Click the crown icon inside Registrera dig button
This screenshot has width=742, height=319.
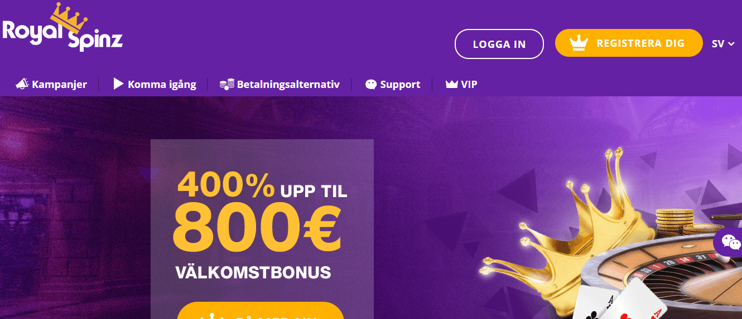(579, 43)
